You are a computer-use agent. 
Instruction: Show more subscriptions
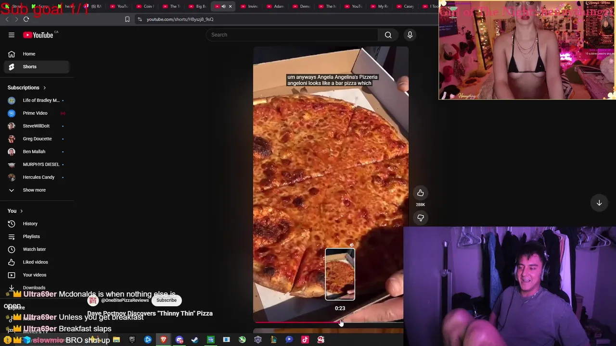point(38,190)
